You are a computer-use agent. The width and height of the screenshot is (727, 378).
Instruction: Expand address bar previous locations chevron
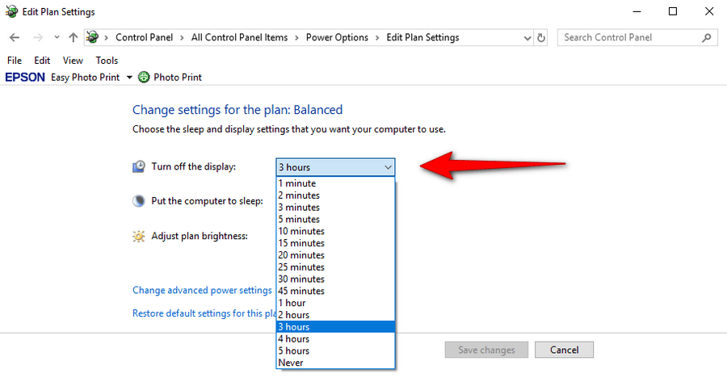(x=527, y=38)
